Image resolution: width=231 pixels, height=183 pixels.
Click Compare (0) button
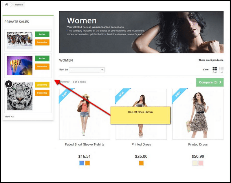pyautogui.click(x=210, y=82)
